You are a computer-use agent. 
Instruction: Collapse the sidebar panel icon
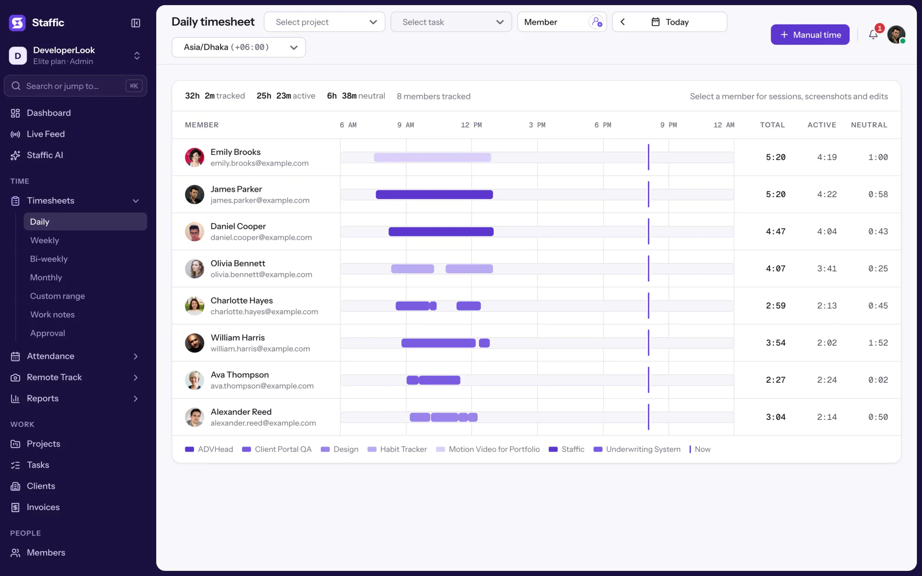point(136,23)
